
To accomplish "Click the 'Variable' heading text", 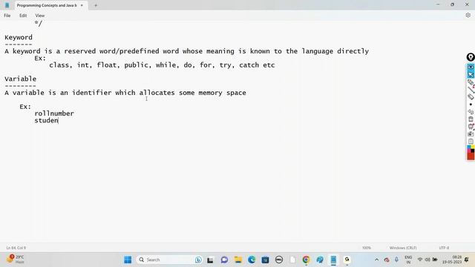I will click(x=20, y=79).
